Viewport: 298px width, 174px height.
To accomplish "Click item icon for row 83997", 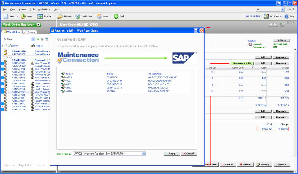I will coord(63,81).
